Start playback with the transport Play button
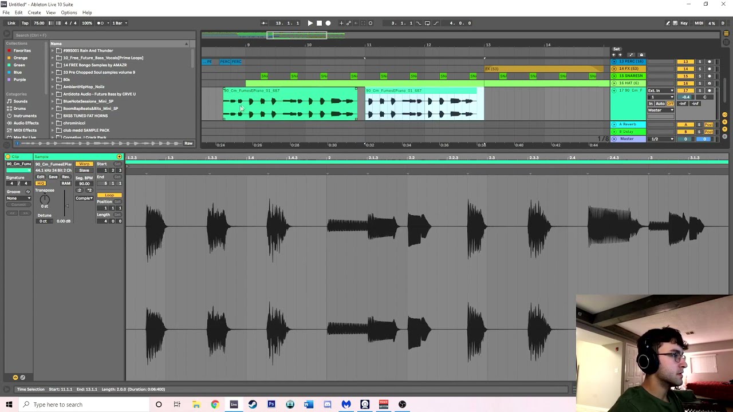Viewport: 733px width, 412px height. [x=310, y=23]
